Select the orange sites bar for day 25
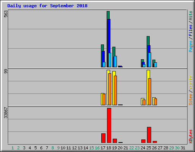 [x=150, y=92]
